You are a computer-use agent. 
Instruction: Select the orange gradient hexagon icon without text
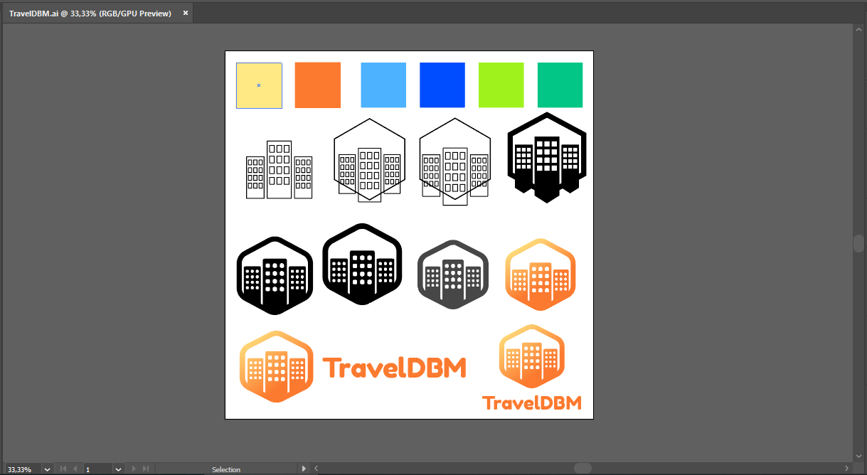coord(540,274)
